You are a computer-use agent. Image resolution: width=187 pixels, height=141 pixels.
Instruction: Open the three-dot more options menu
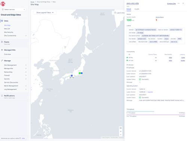179,3
